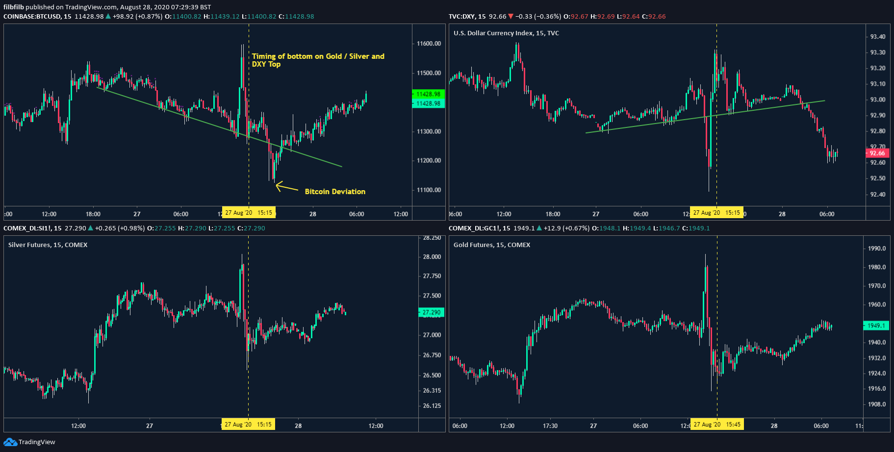The height and width of the screenshot is (452, 894).
Task: Click the BTC change value +98.92 (+0.87%)
Action: 137,16
